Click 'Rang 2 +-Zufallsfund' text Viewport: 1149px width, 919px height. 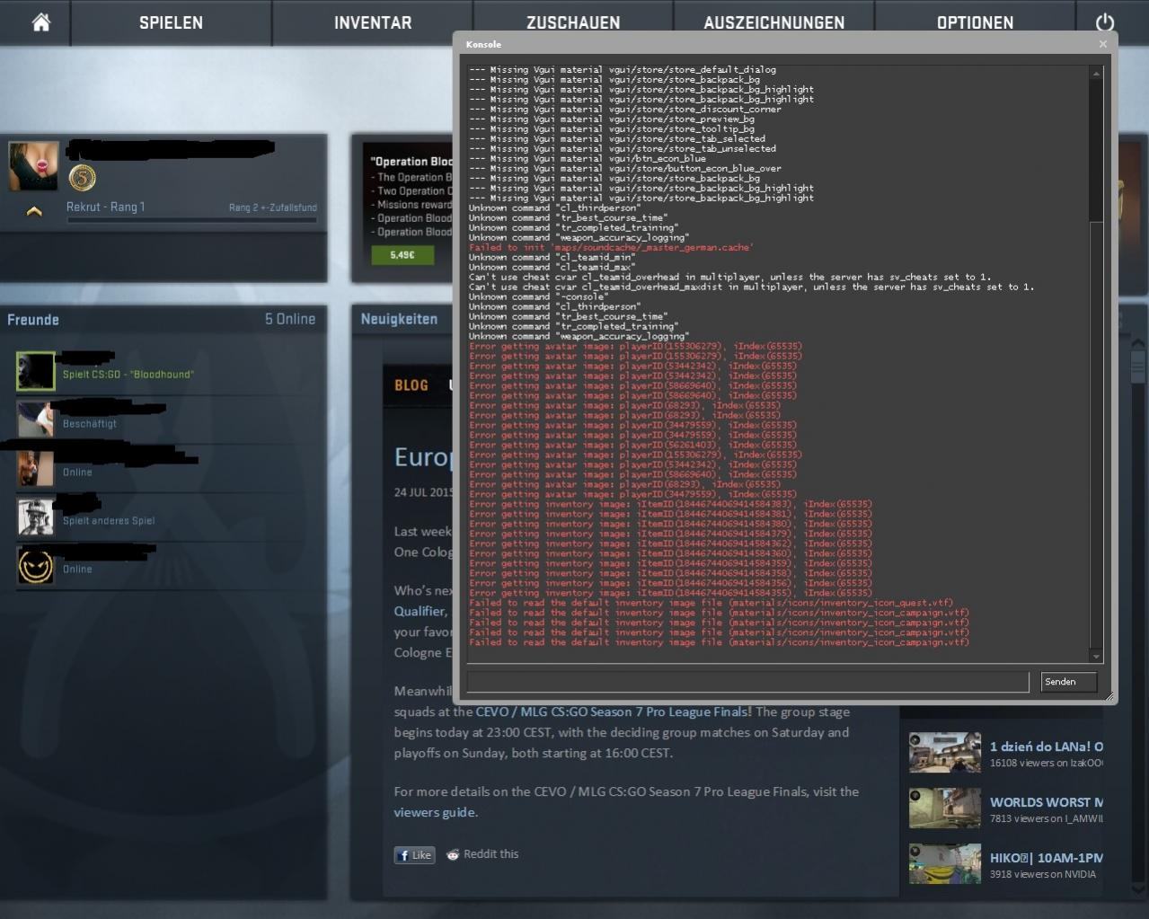coord(272,208)
